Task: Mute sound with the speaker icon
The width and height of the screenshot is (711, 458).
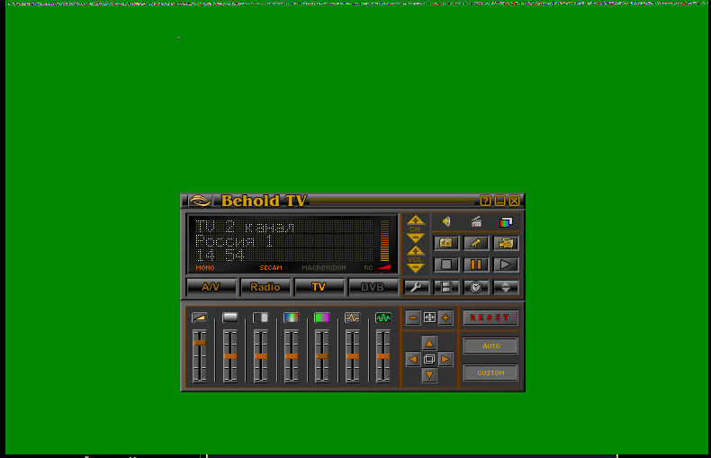Action: (446, 221)
